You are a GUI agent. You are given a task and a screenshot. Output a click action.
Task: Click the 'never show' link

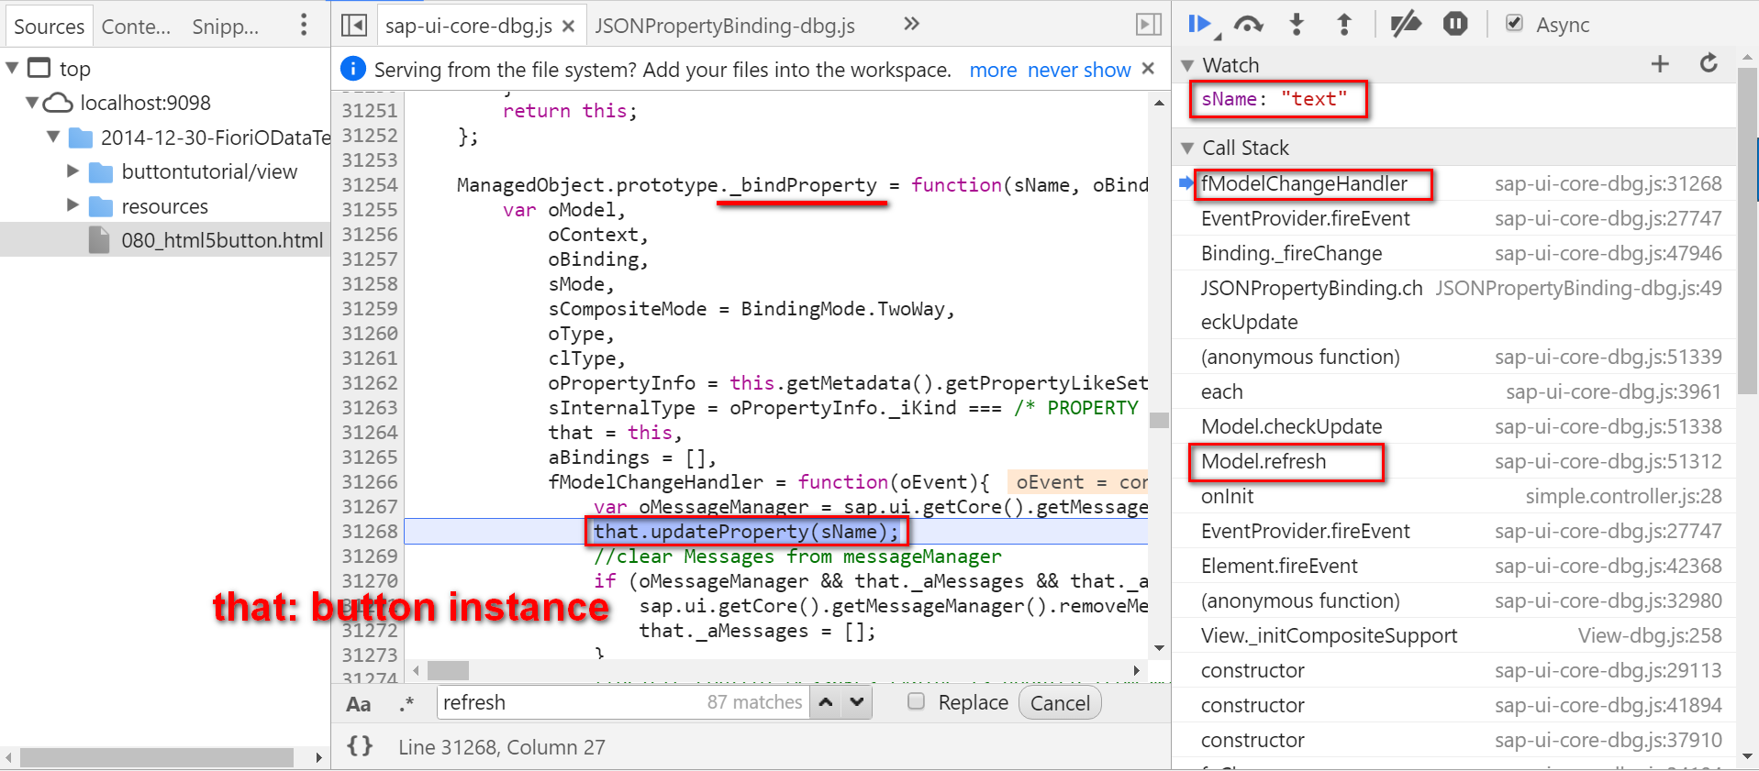point(1079,70)
